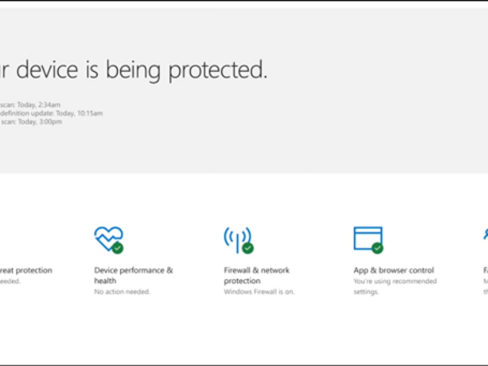Click green checkmark badge on browser window icon
The image size is (488, 366).
click(x=377, y=248)
